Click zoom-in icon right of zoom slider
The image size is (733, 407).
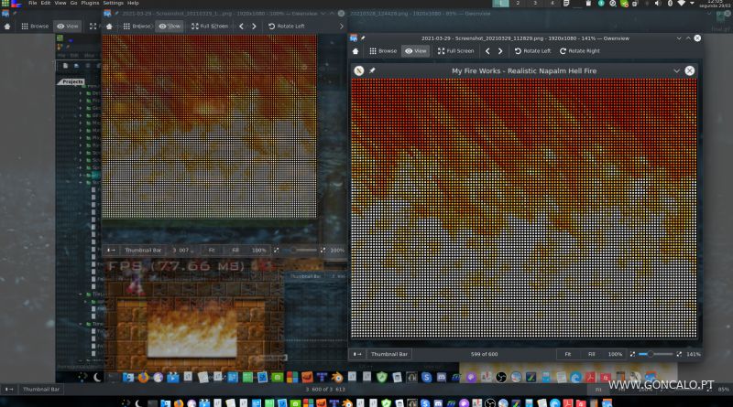[679, 354]
